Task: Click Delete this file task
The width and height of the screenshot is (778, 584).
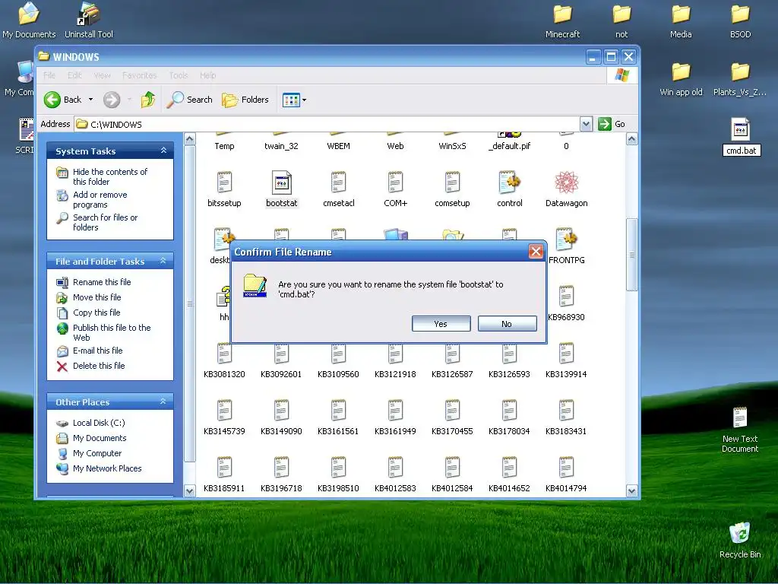Action: tap(99, 366)
